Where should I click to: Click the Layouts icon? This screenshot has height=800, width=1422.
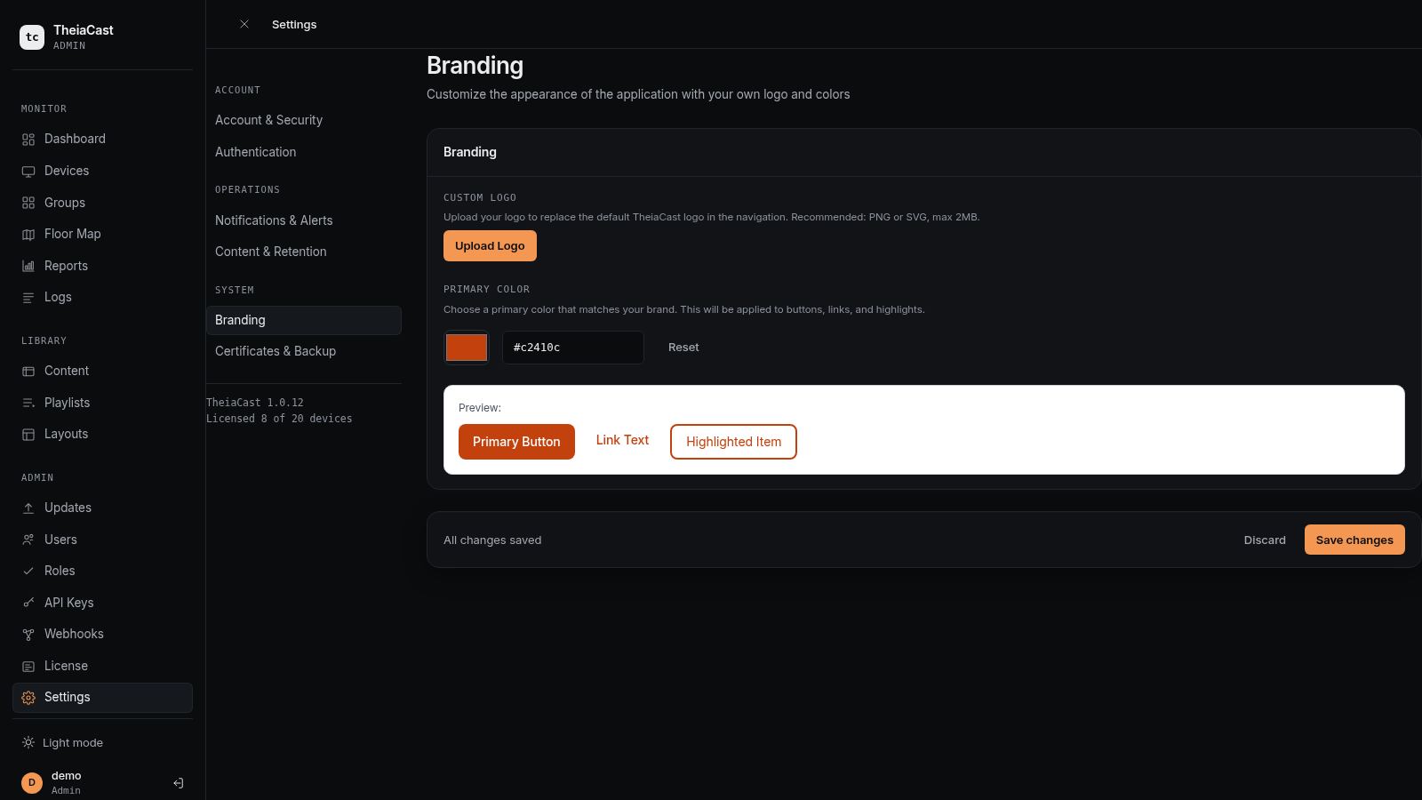pos(28,435)
